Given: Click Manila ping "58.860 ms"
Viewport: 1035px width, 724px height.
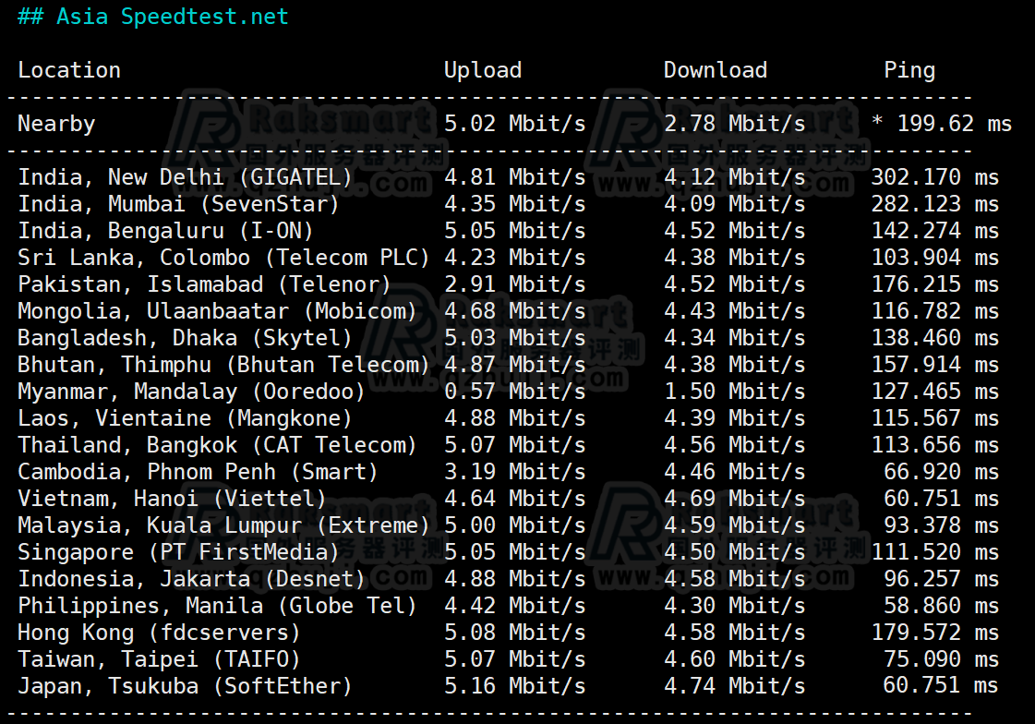Looking at the screenshot, I should [x=941, y=605].
